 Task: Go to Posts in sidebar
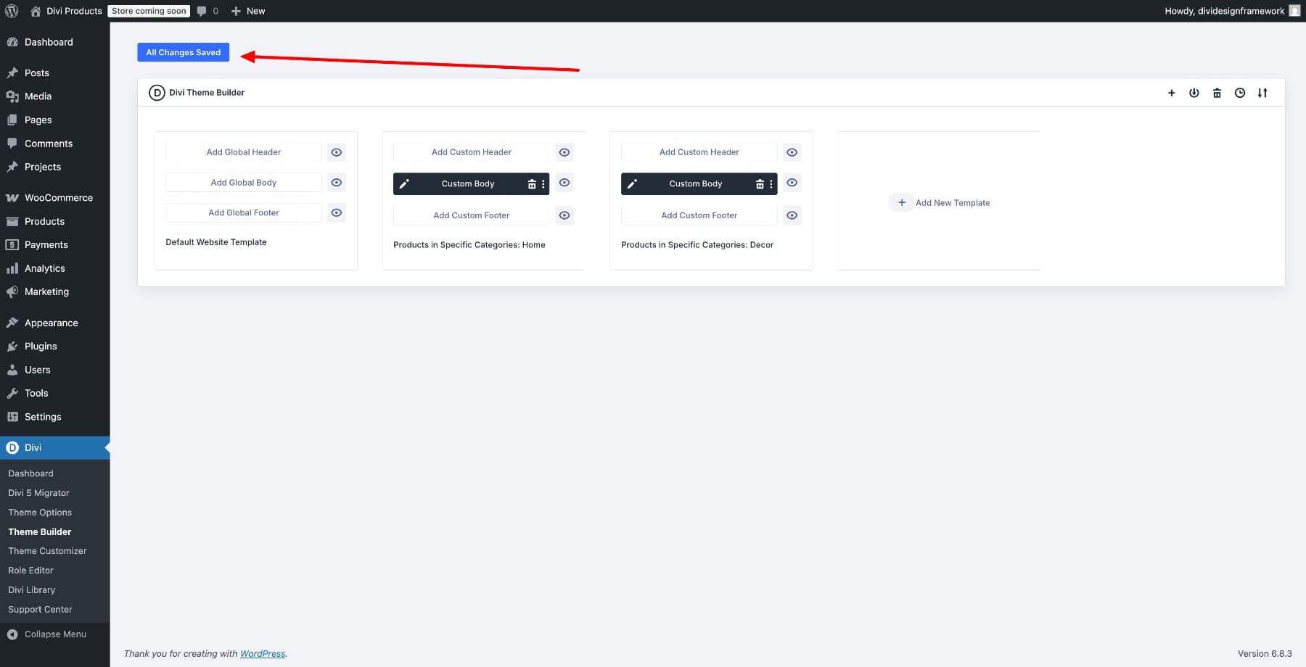[37, 73]
